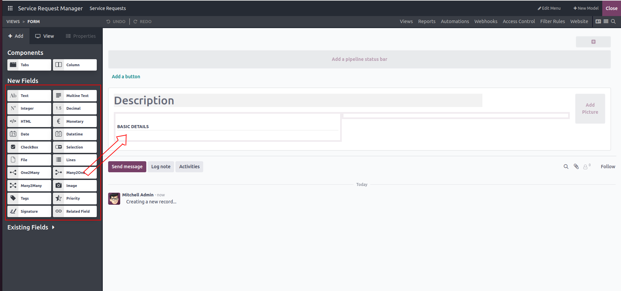Switch to form view icon in top bar
Screen dimensions: 621x291
pos(598,21)
